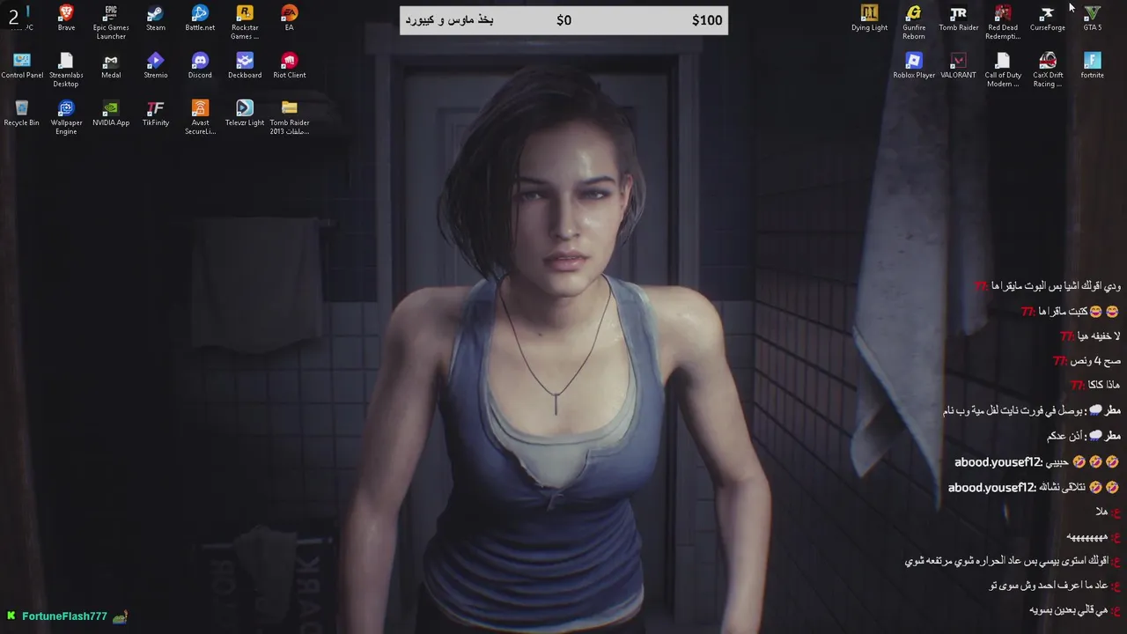The image size is (1127, 634).
Task: Click the second abood.yousef12 chat message
Action: [x=1034, y=487]
